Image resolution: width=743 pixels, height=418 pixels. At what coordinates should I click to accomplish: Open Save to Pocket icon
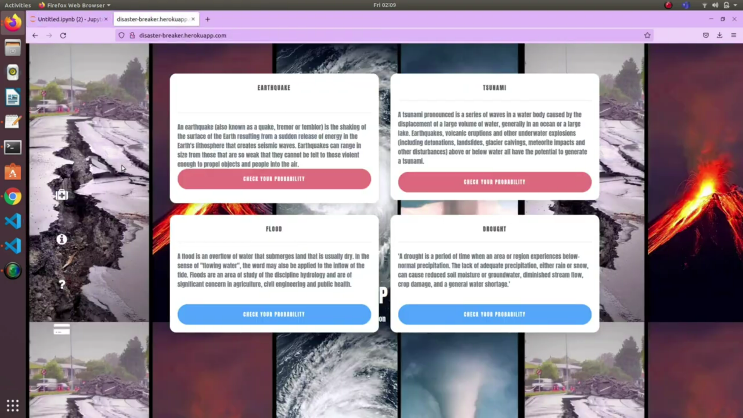click(x=706, y=35)
